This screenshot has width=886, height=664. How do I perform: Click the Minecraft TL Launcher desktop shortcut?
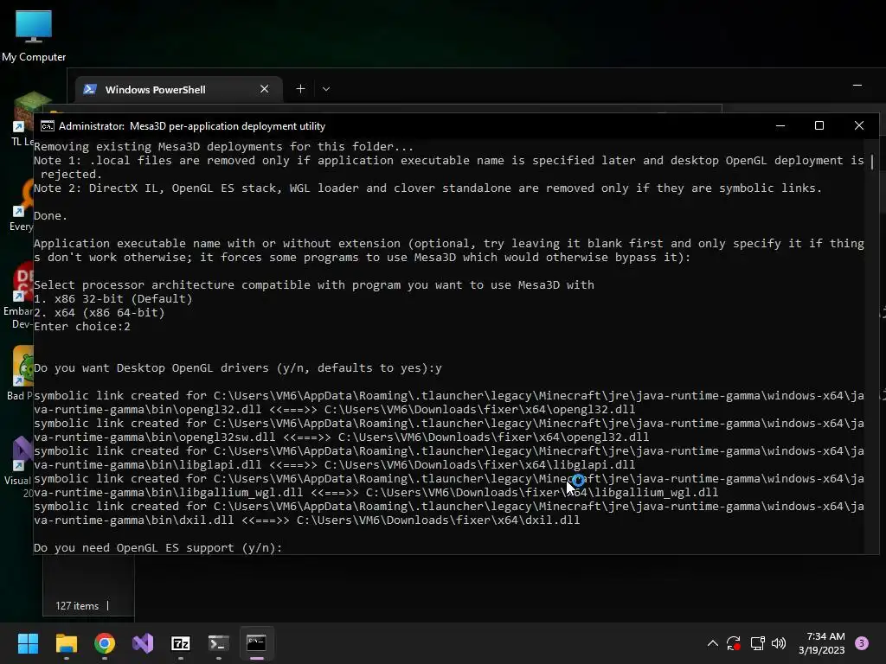click(22, 119)
